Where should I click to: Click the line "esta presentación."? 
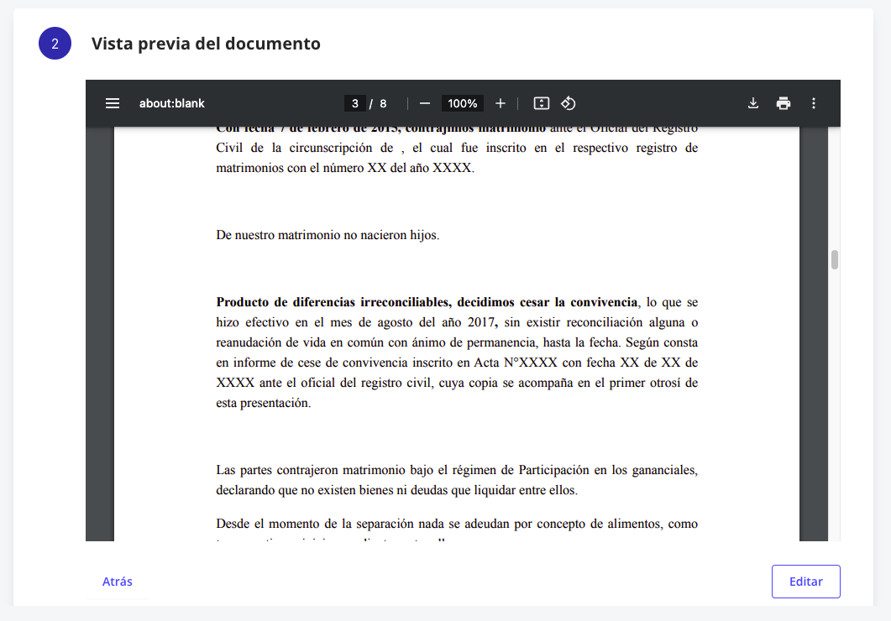click(264, 403)
